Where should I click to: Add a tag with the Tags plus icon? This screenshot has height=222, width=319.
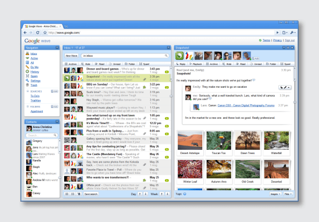[185, 194]
